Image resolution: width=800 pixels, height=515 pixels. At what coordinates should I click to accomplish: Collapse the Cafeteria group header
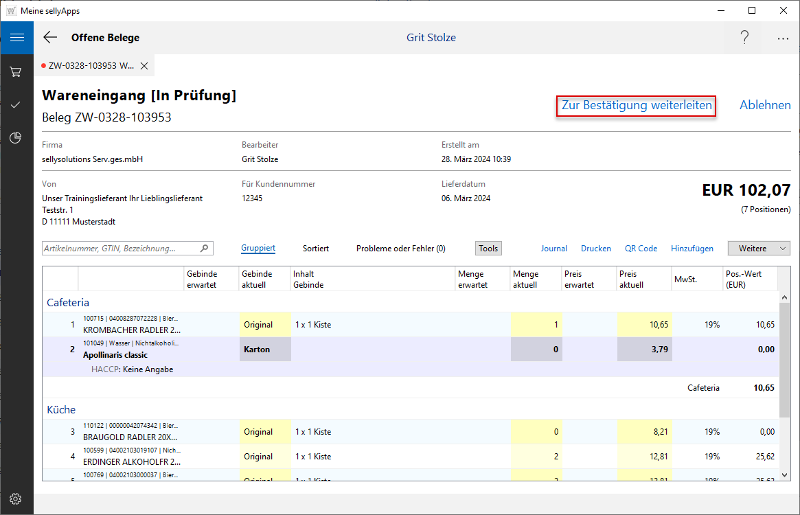(x=68, y=302)
